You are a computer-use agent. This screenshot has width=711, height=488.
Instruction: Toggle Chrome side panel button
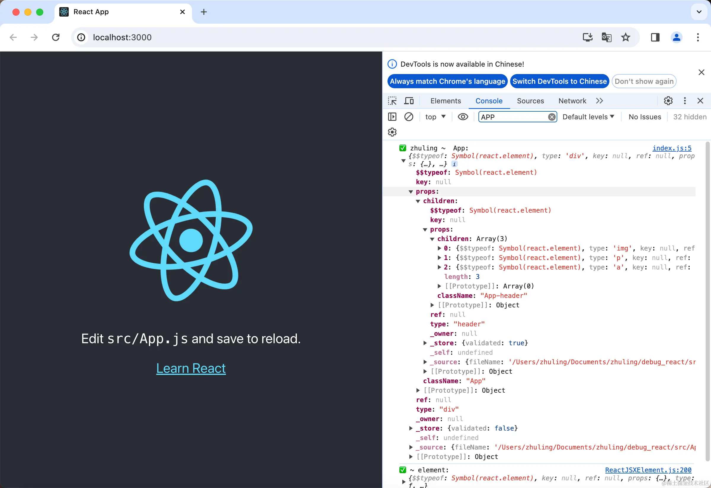coord(655,37)
